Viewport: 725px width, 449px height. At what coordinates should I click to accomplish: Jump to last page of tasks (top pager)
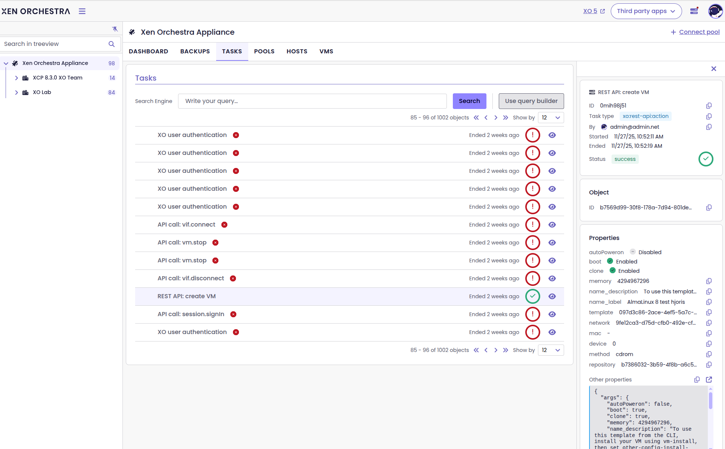[x=505, y=118]
